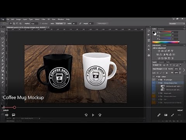Select the Brush tool
This screenshot has height=140, width=186.
pyautogui.click(x=3, y=57)
